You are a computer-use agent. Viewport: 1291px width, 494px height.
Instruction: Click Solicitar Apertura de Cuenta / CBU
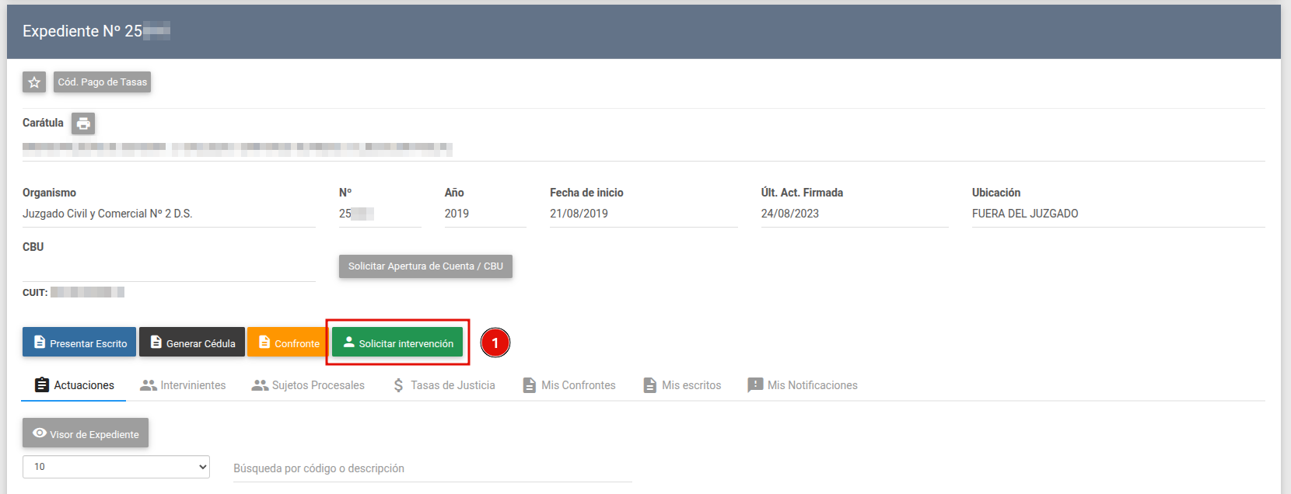click(x=425, y=266)
